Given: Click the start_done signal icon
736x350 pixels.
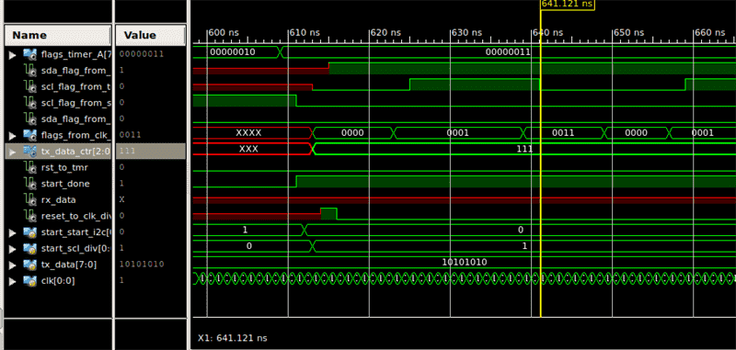Looking at the screenshot, I should coord(30,183).
